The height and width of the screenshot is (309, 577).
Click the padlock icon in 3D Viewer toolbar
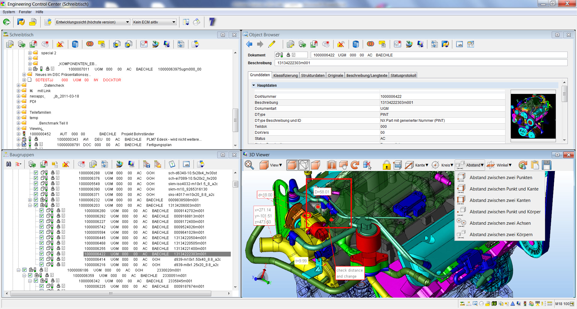click(386, 165)
